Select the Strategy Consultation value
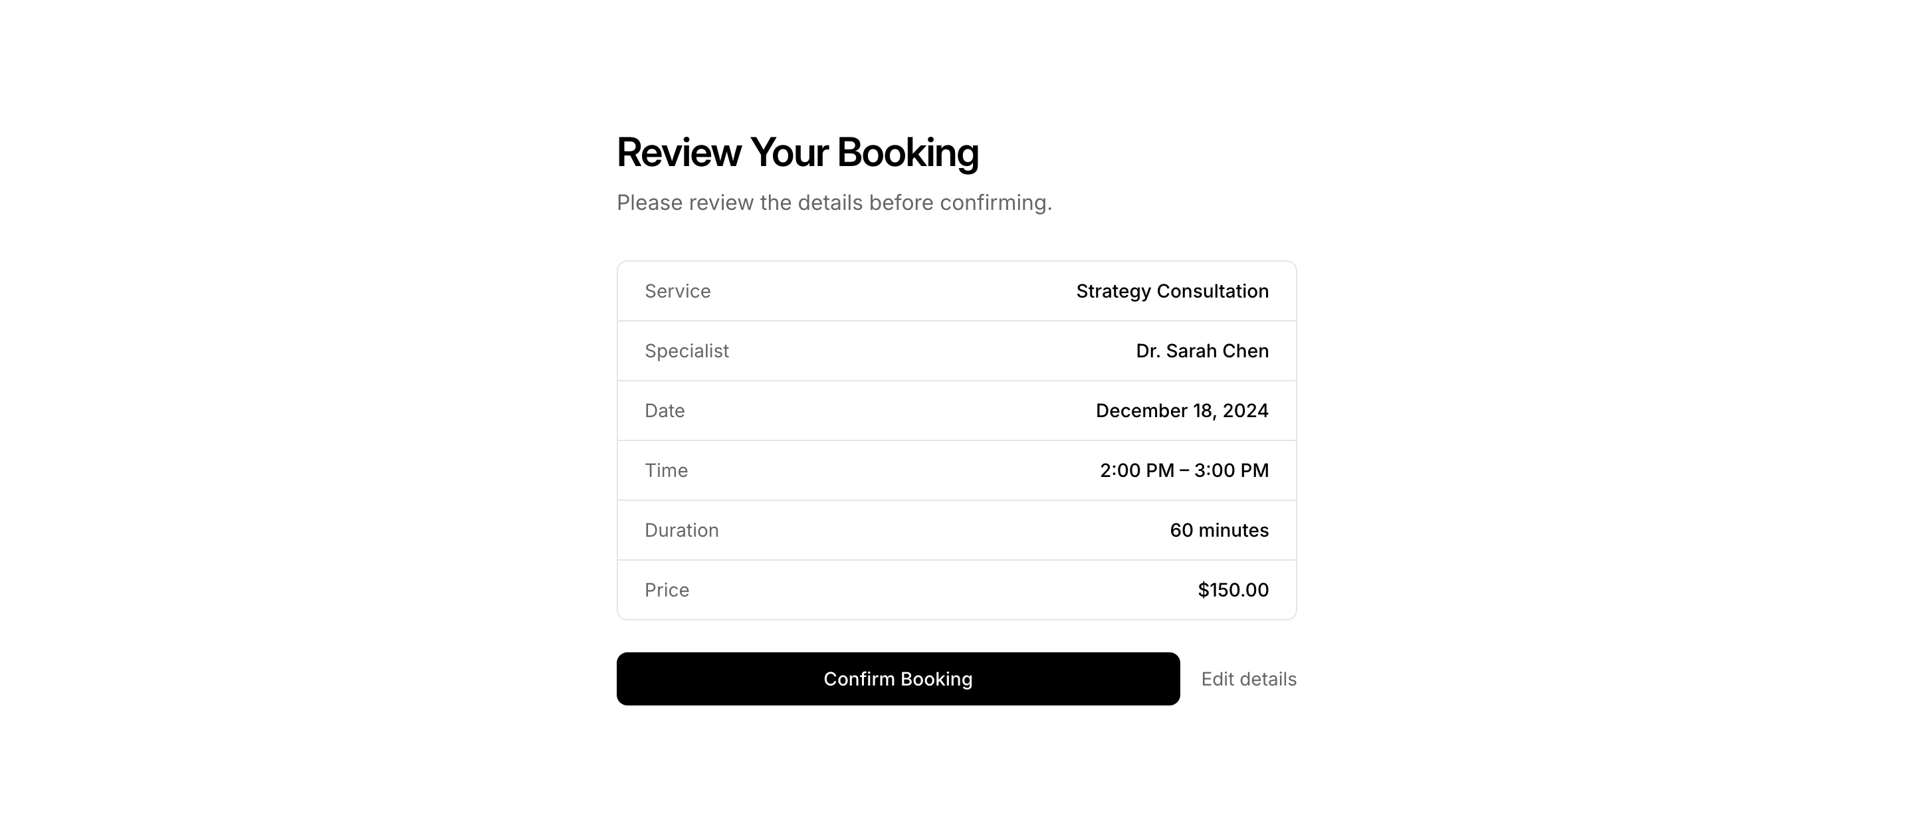The width and height of the screenshot is (1914, 833). pyautogui.click(x=1172, y=291)
